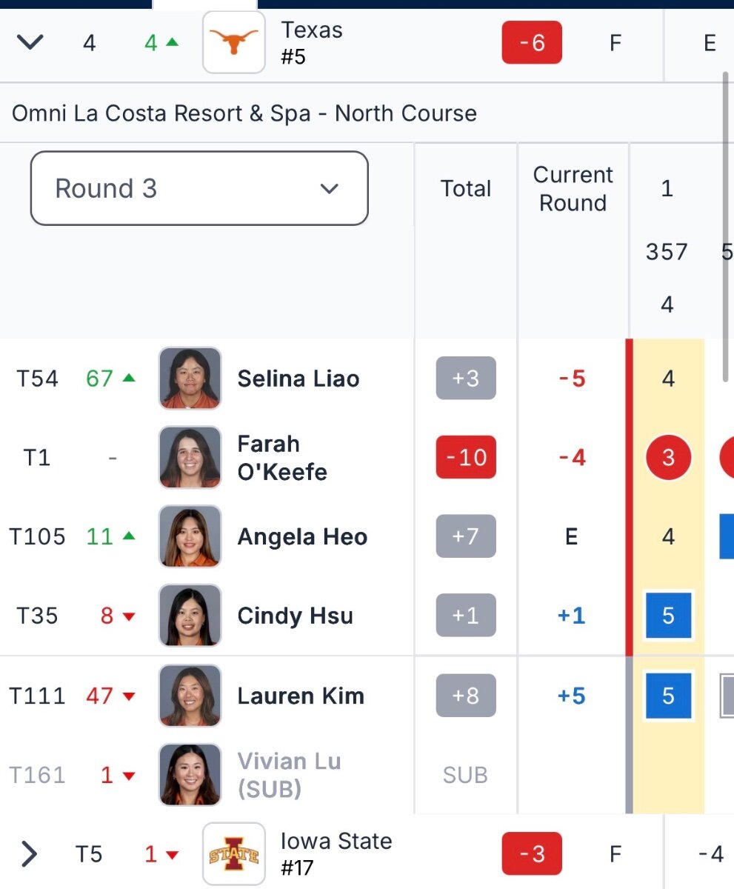The image size is (734, 889).
Task: Open the Round 3 dropdown
Action: pos(199,188)
